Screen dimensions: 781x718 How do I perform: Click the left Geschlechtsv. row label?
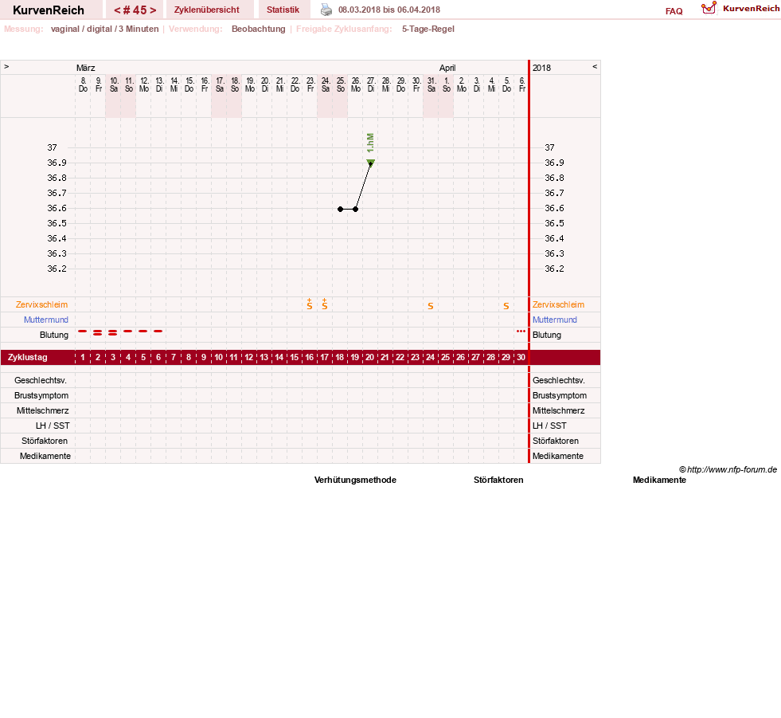pyautogui.click(x=41, y=380)
